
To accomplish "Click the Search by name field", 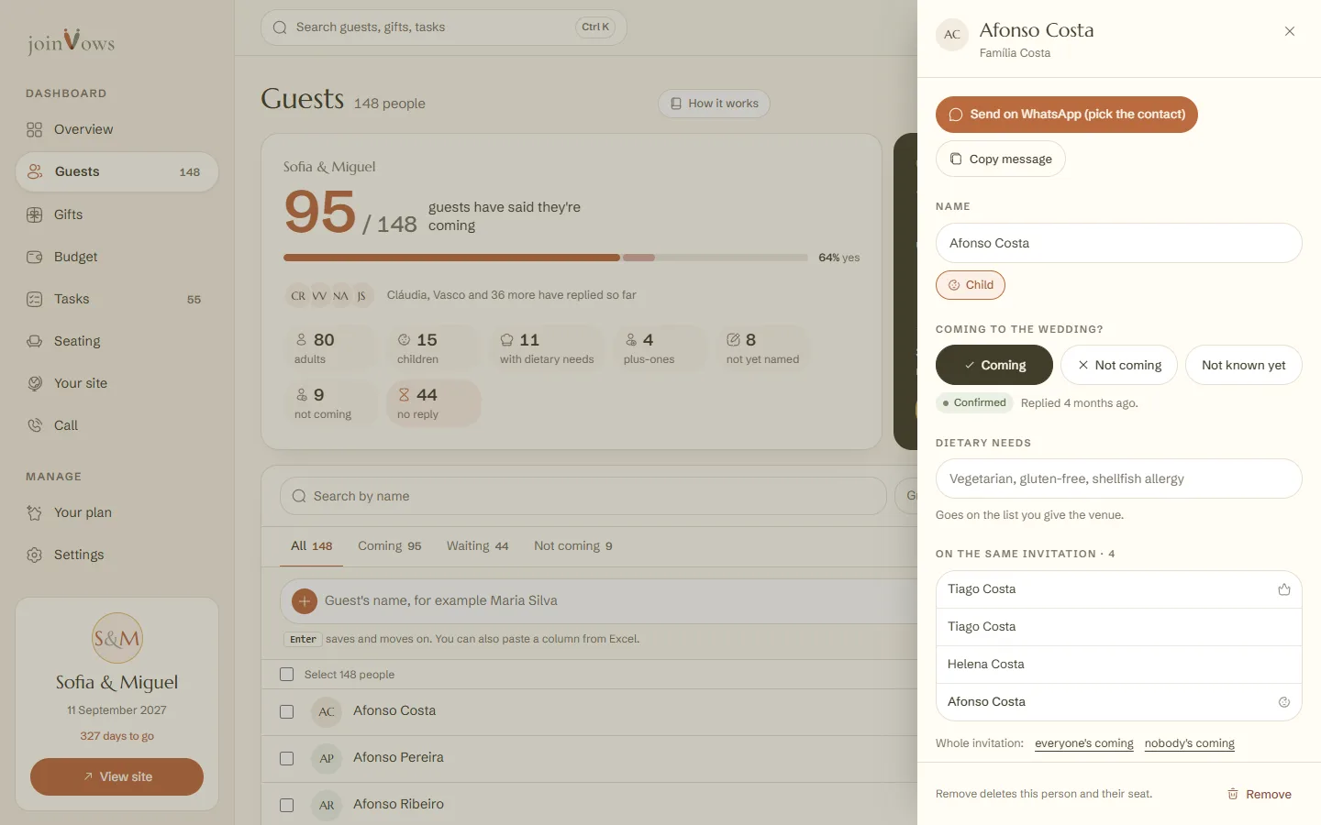I will click(583, 496).
